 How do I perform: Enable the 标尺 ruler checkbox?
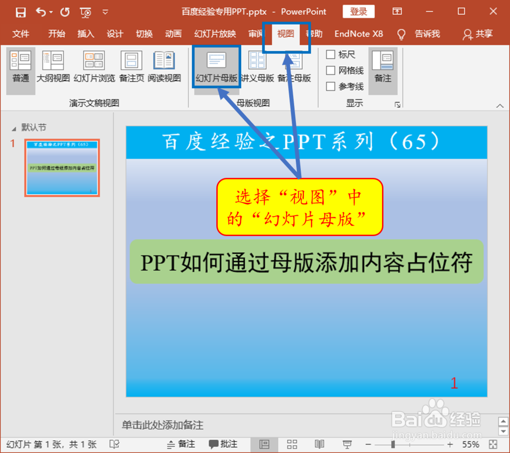click(330, 55)
